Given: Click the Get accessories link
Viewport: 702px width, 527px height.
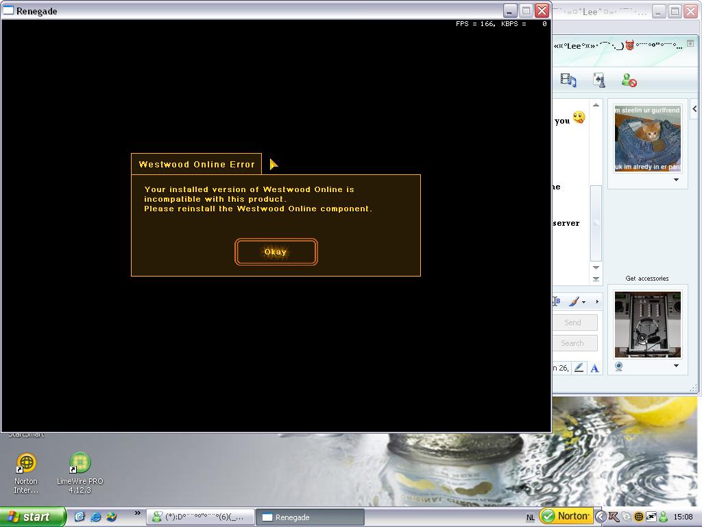Looking at the screenshot, I should pyautogui.click(x=646, y=279).
